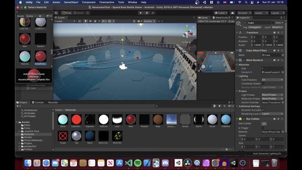Toggle the Box Collider enabled checkbox
Screen dimensions: 302x170
click(244, 119)
